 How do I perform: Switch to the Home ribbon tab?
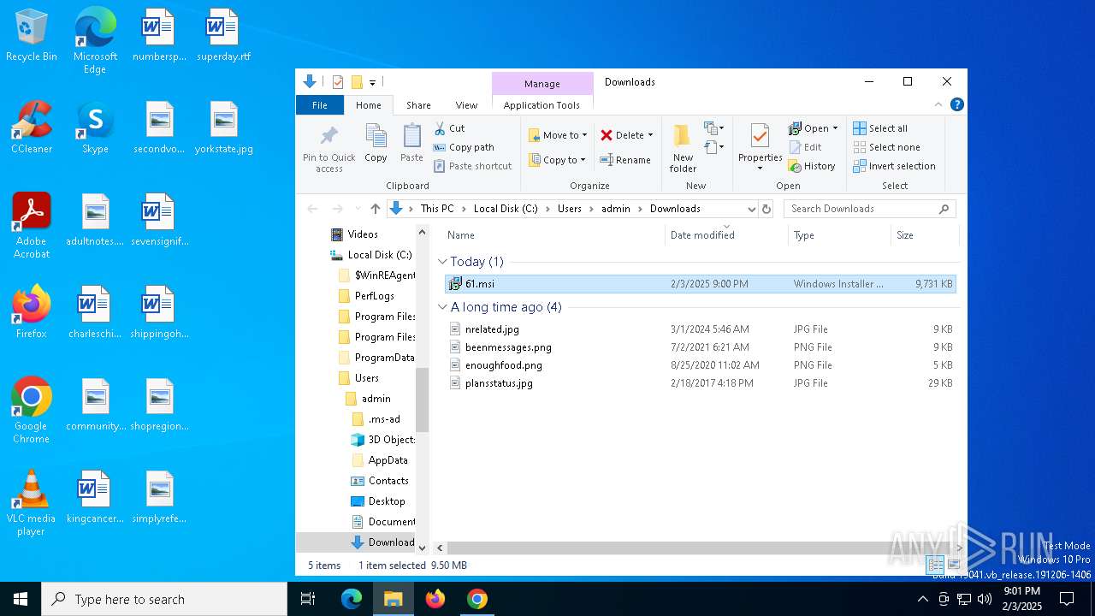[369, 105]
